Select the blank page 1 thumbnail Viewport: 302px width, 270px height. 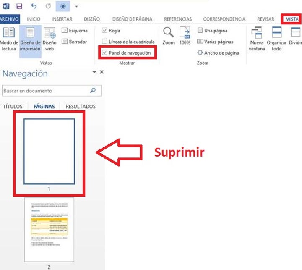click(x=49, y=151)
